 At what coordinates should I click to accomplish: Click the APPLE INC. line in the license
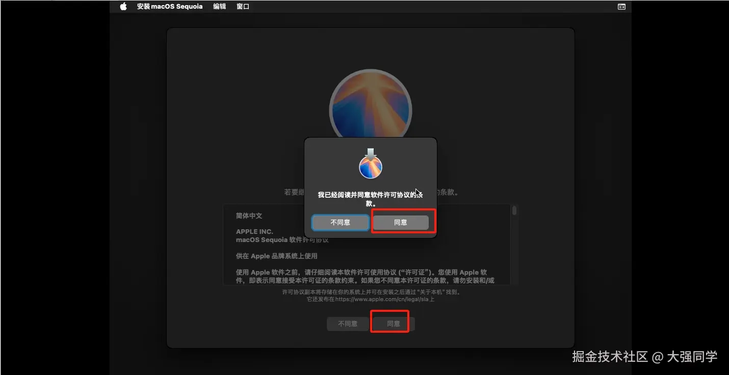pos(254,231)
